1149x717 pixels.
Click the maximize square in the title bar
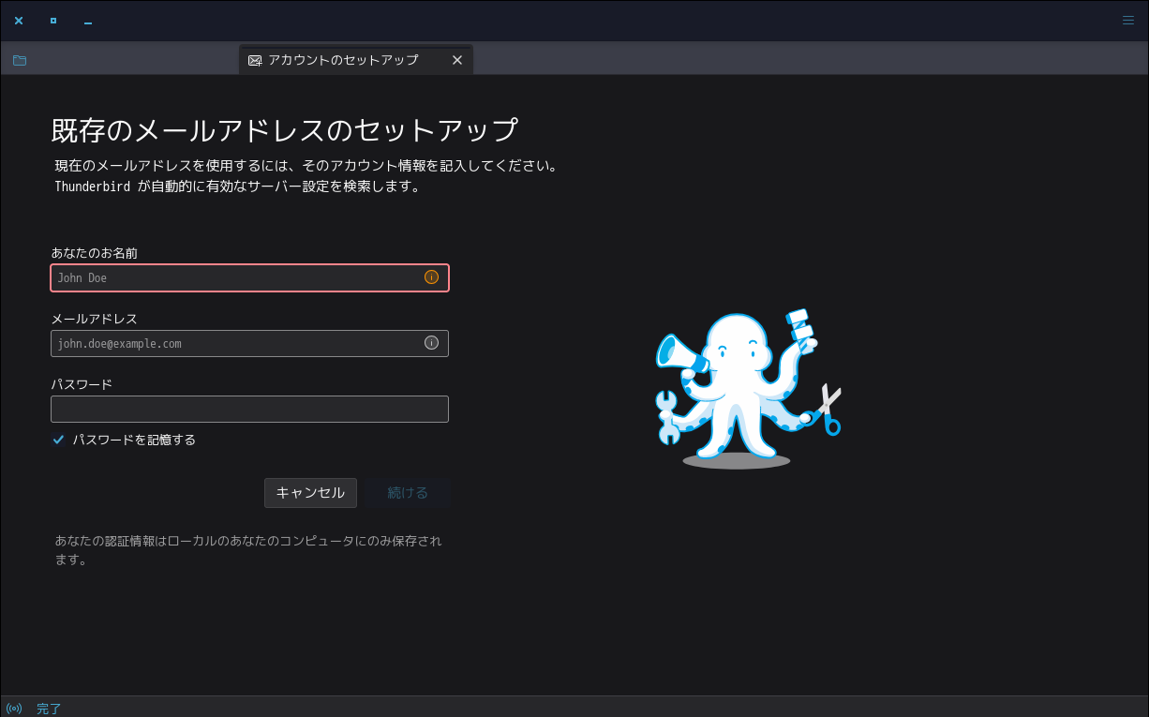point(52,20)
